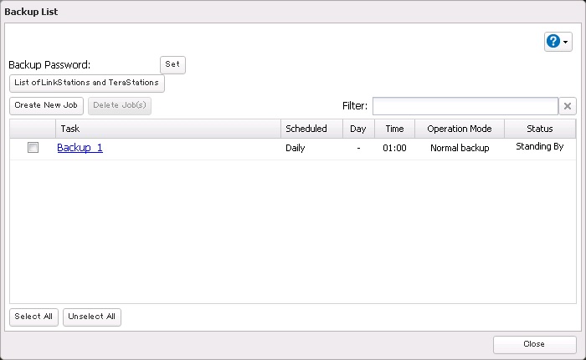Screen dimensions: 586x360
Task: Sort by the Task column header
Action: pos(167,129)
